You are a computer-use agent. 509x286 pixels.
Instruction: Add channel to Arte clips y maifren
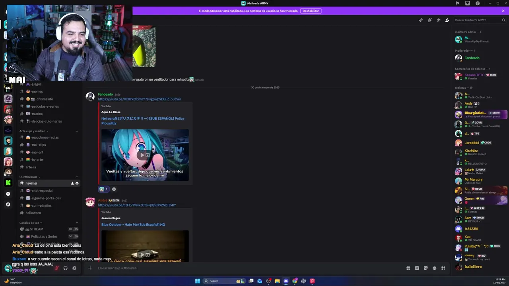(x=77, y=131)
